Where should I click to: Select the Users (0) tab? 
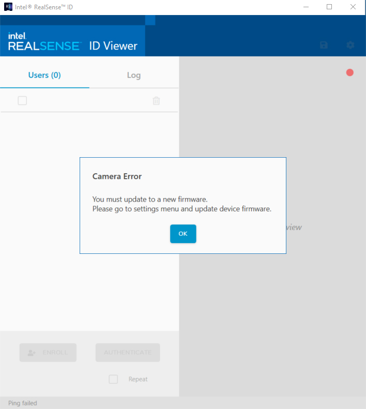pyautogui.click(x=44, y=75)
